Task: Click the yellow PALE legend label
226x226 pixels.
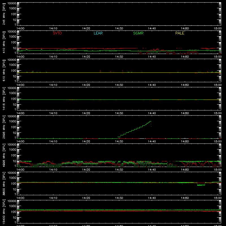Action: [180, 33]
